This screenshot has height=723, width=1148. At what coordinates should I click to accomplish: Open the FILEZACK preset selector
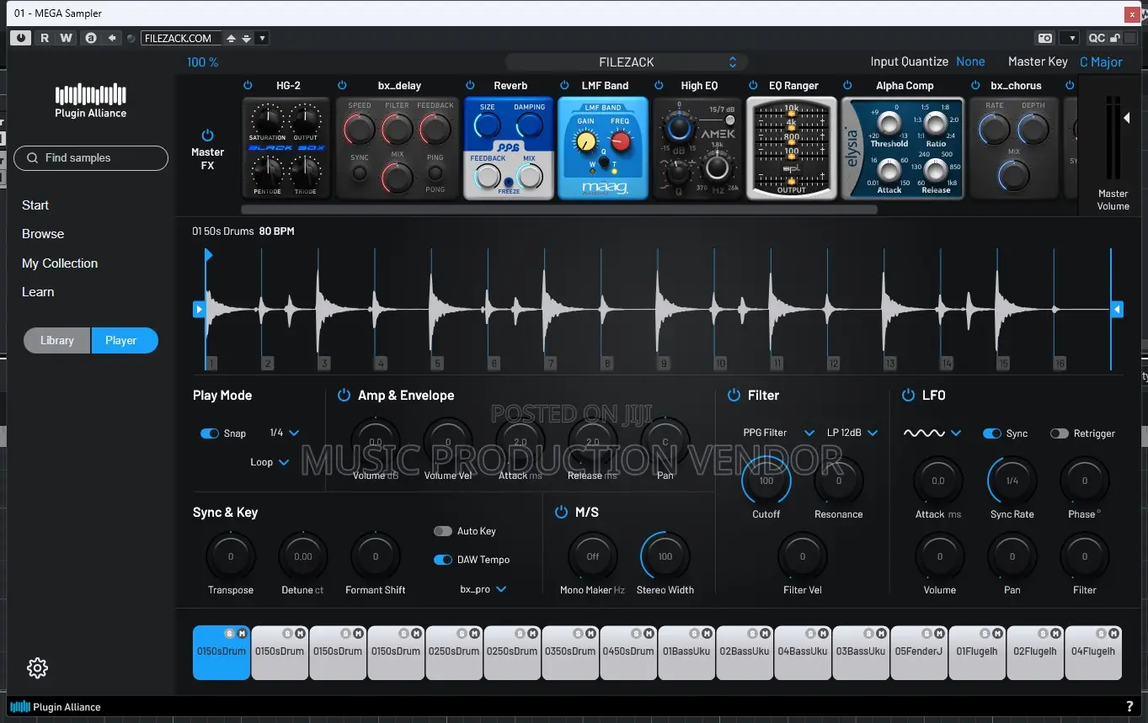pyautogui.click(x=626, y=62)
